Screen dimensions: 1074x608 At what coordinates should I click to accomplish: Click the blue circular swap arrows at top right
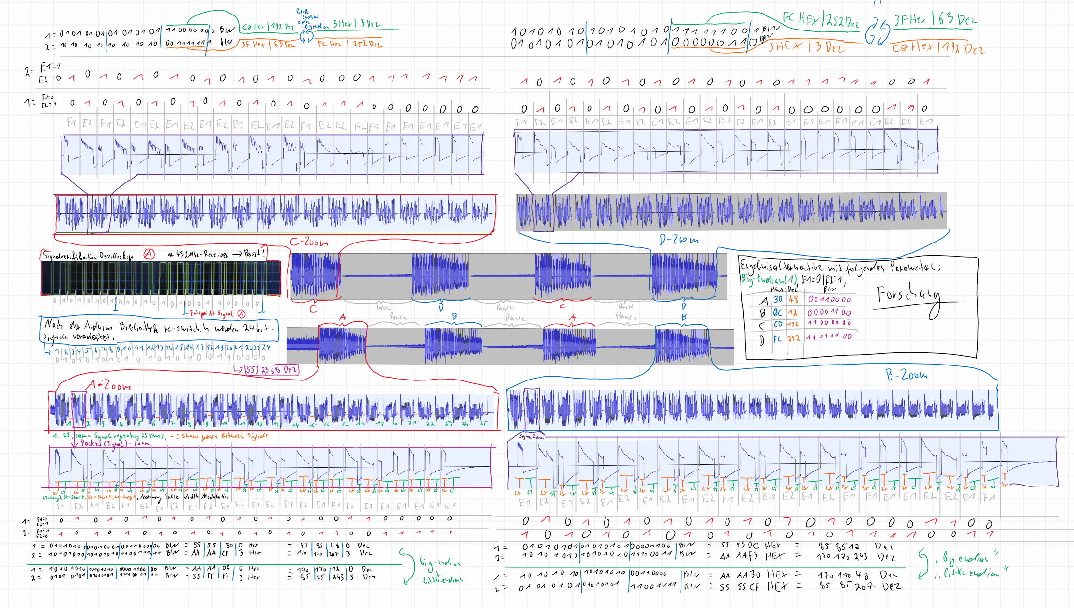877,32
